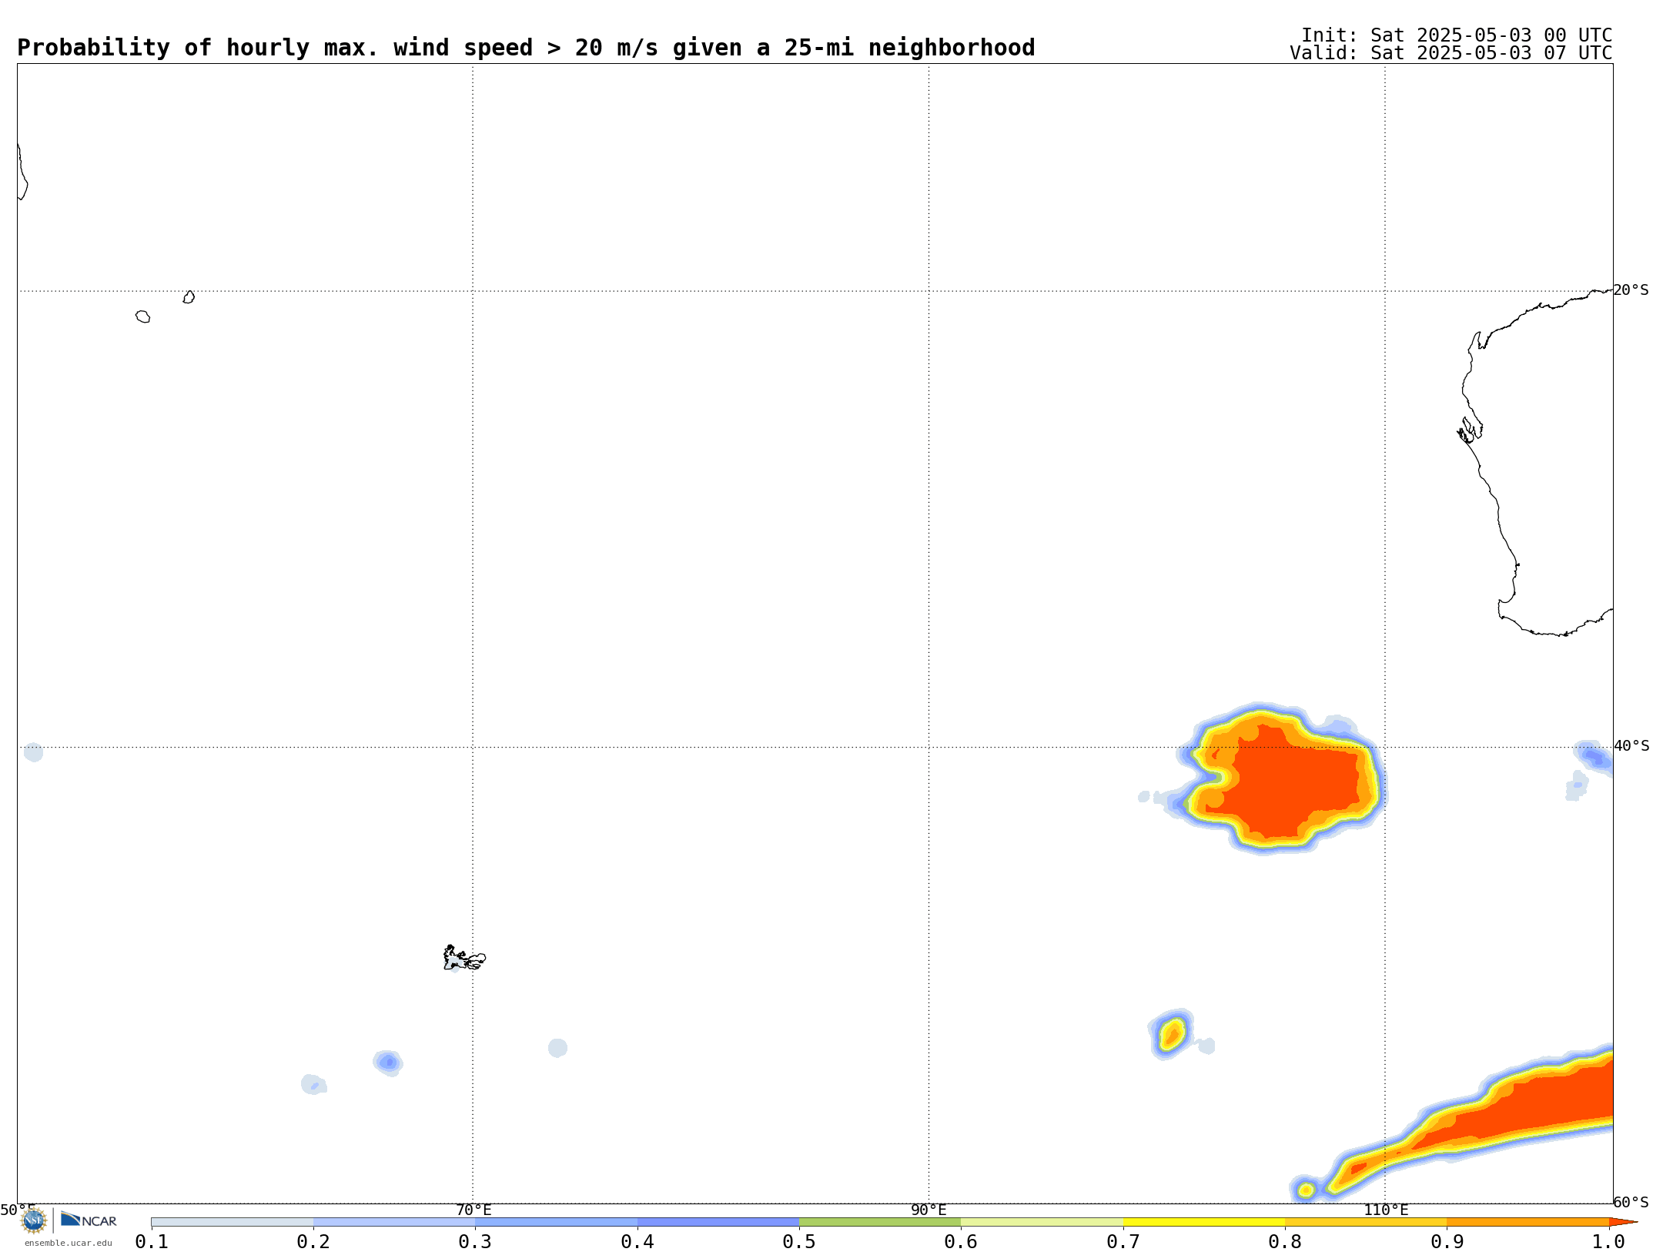1663x1252 pixels.
Task: Click the 0.4–0.5 periwinkle colorbar segment
Action: (x=718, y=1222)
